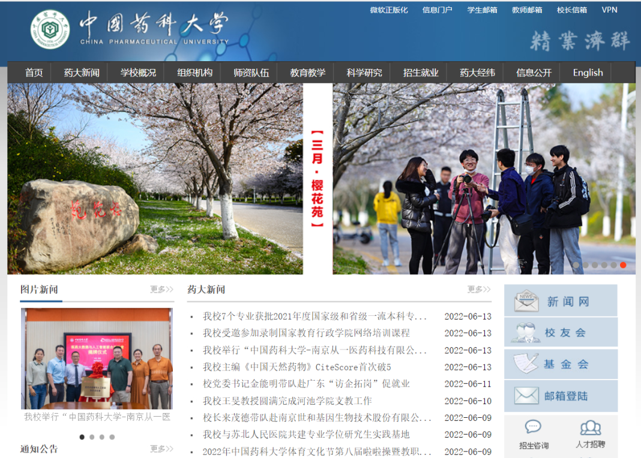Open the photo caption 我校举行“中国药科大学-南京从一医
This screenshot has width=641, height=458.
pyautogui.click(x=97, y=417)
